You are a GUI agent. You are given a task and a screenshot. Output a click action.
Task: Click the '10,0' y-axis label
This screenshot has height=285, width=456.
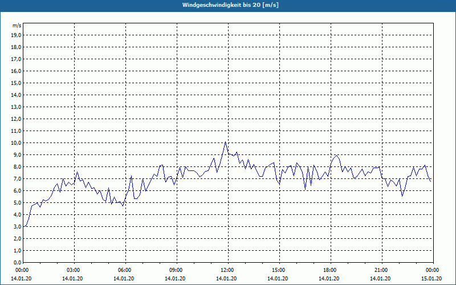tap(16, 143)
